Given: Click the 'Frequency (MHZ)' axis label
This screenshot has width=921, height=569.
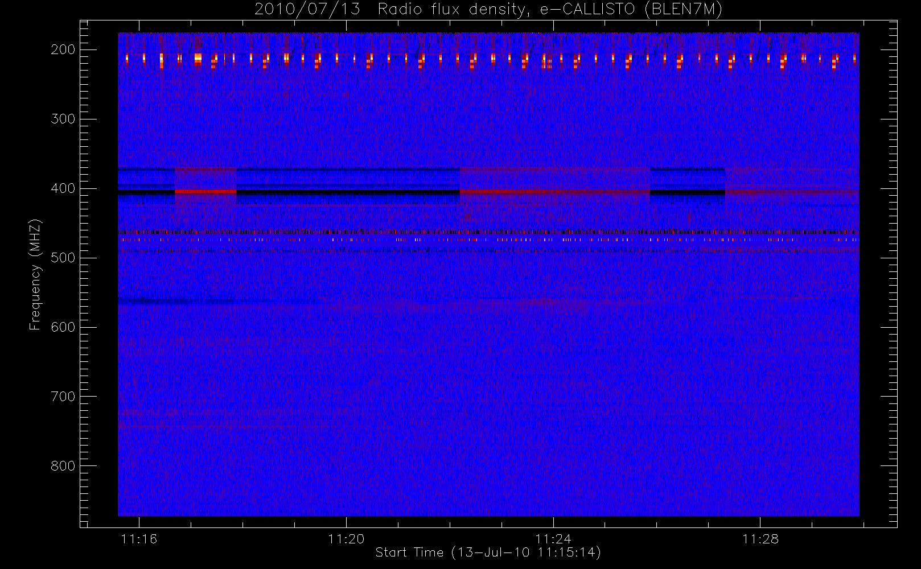Looking at the screenshot, I should [x=35, y=274].
